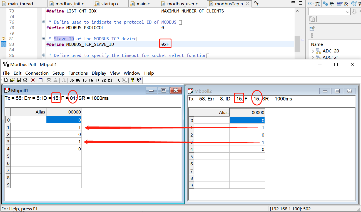This screenshot has width=361, height=212.
Task: Open the Read/Write Definition icon
Action: point(41,80)
